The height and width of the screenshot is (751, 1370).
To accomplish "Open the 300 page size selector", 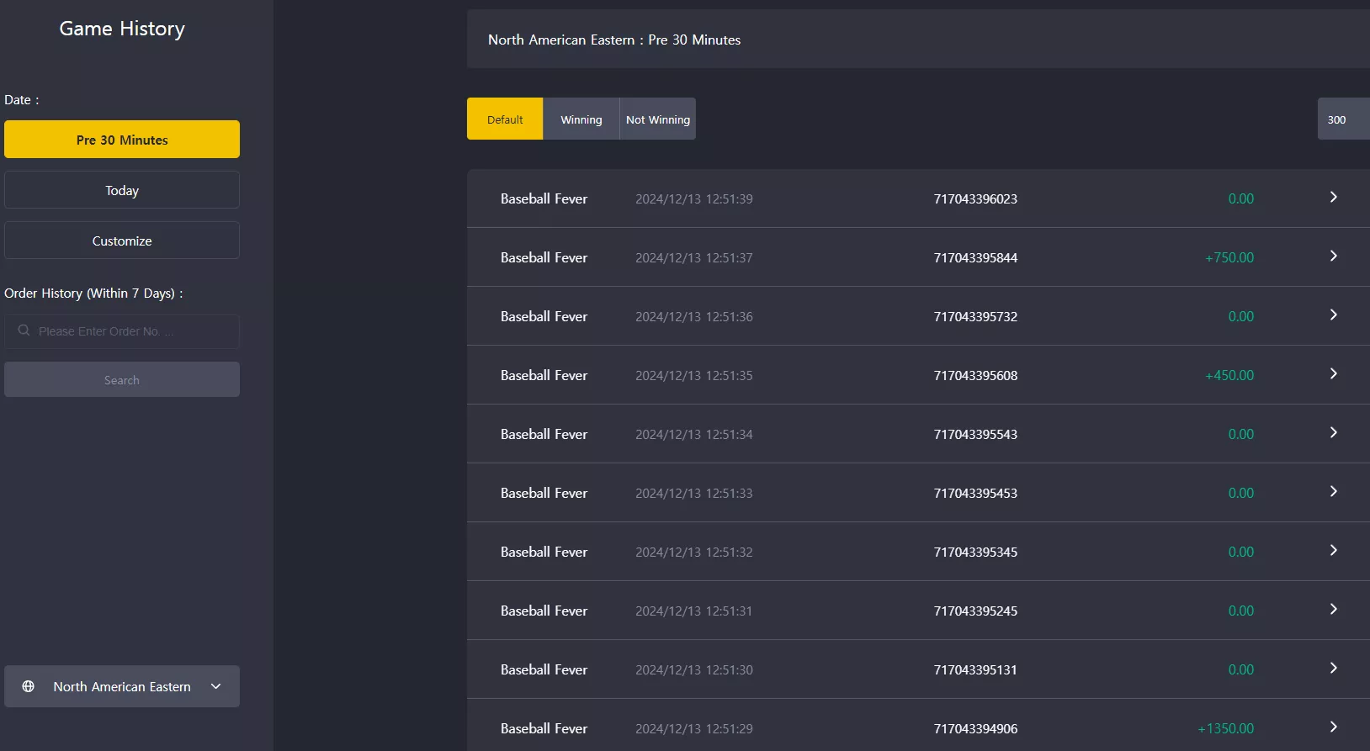I will click(x=1343, y=119).
